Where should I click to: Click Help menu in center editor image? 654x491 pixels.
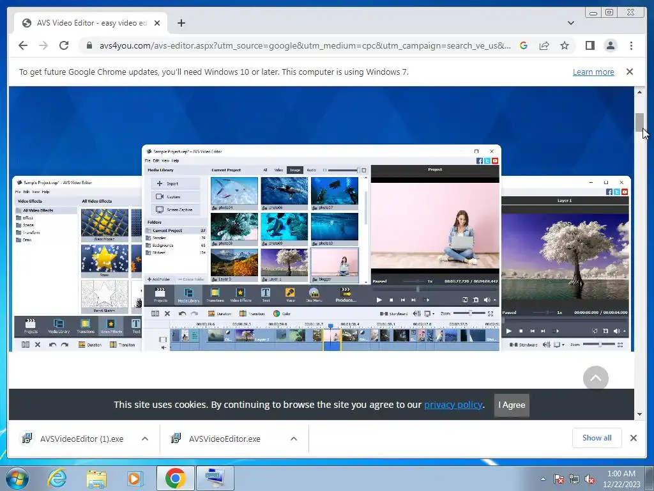click(x=175, y=160)
